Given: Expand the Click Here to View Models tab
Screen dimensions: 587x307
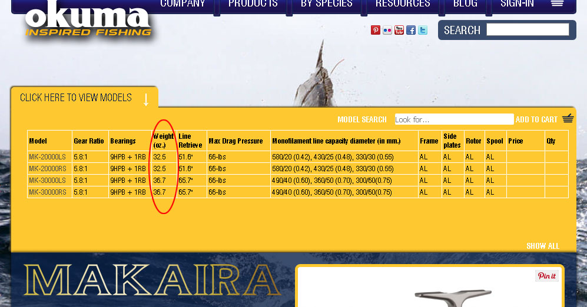Looking at the screenshot, I should pyautogui.click(x=84, y=98).
